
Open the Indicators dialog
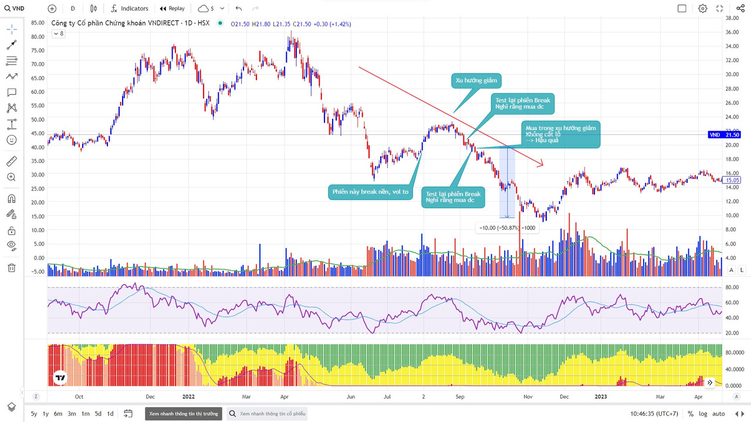coord(129,9)
